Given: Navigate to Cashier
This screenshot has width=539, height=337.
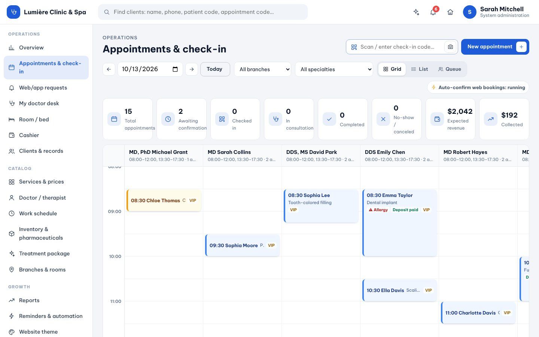Looking at the screenshot, I should pos(46,135).
